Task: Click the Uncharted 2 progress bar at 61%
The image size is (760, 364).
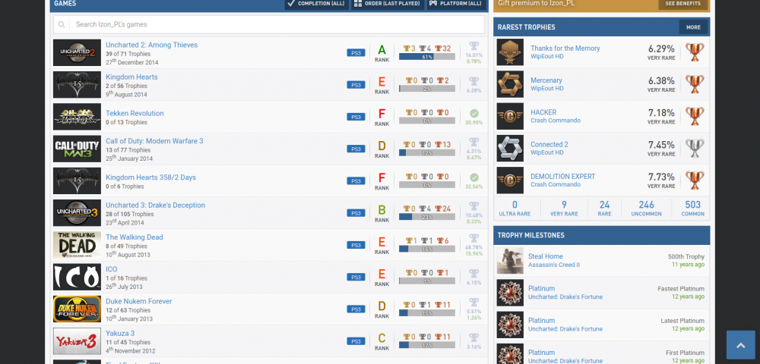Action: coord(426,57)
